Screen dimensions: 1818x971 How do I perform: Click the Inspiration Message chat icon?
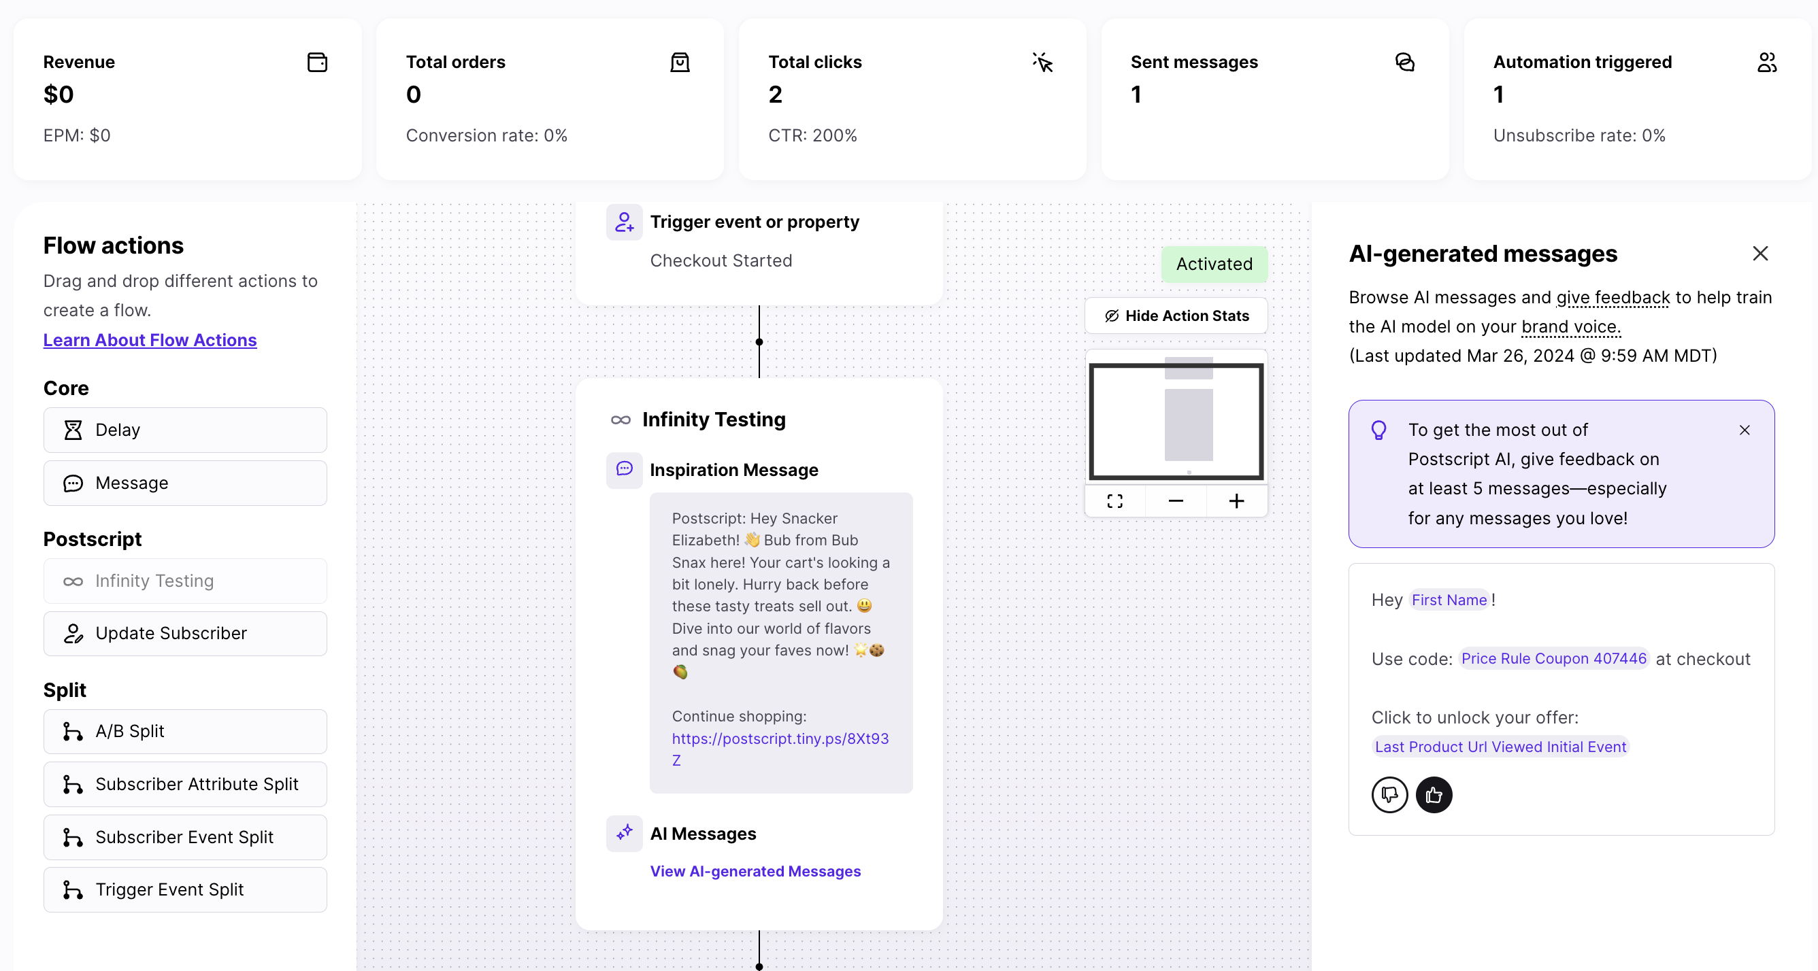tap(624, 469)
